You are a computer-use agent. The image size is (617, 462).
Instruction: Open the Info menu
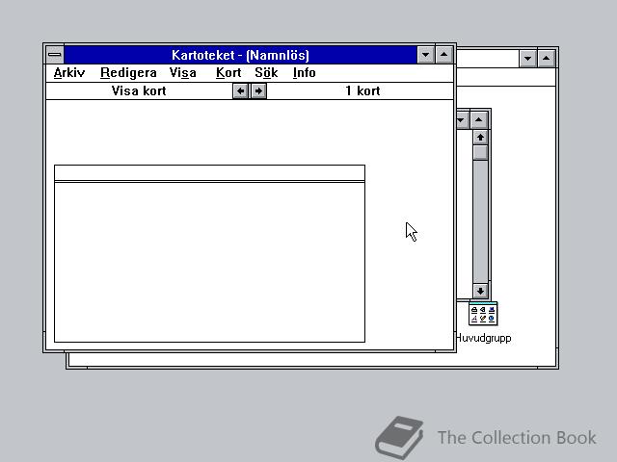pyautogui.click(x=305, y=73)
